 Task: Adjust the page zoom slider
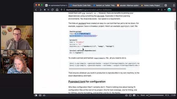(x=155, y=95)
